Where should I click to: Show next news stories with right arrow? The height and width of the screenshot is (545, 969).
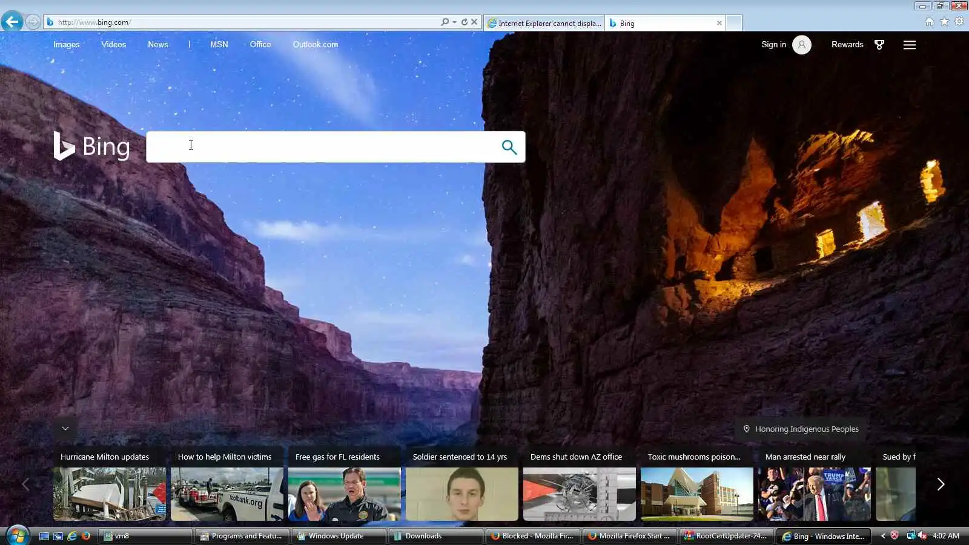tap(941, 484)
